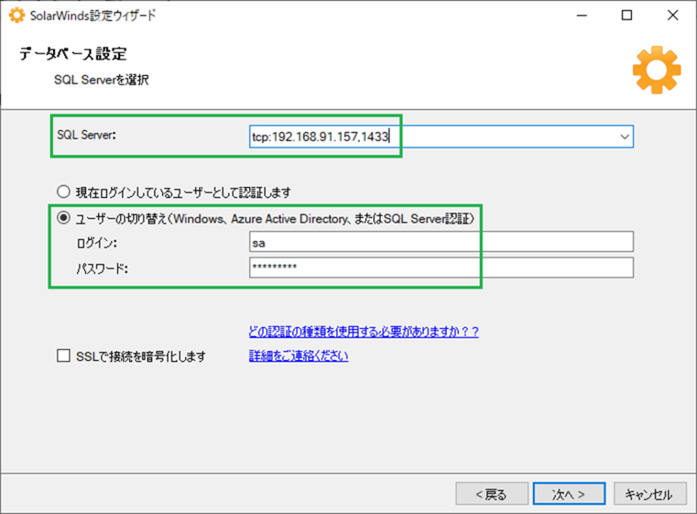
Task: Click the ログイン: label
Action: 97,243
